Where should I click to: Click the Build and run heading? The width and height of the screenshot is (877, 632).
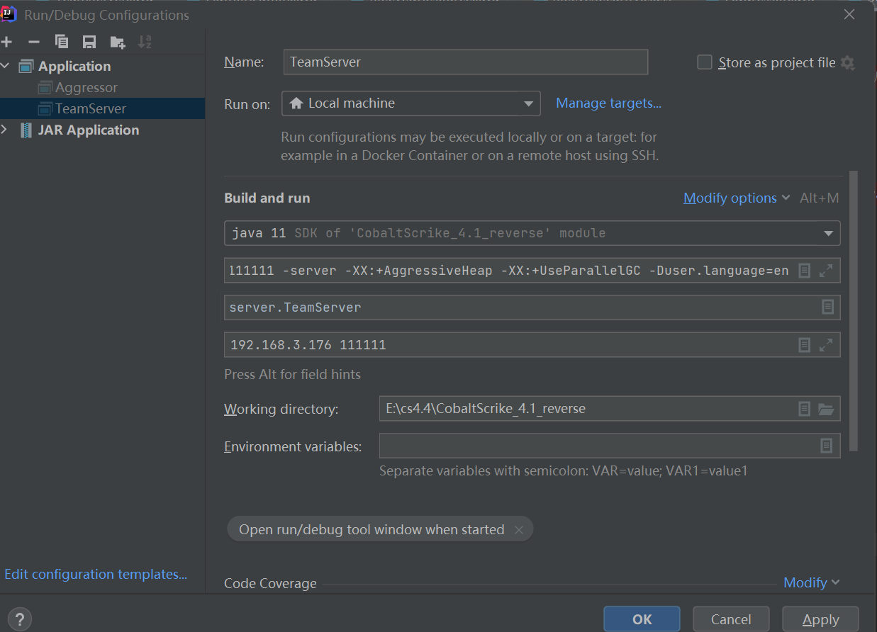tap(267, 198)
